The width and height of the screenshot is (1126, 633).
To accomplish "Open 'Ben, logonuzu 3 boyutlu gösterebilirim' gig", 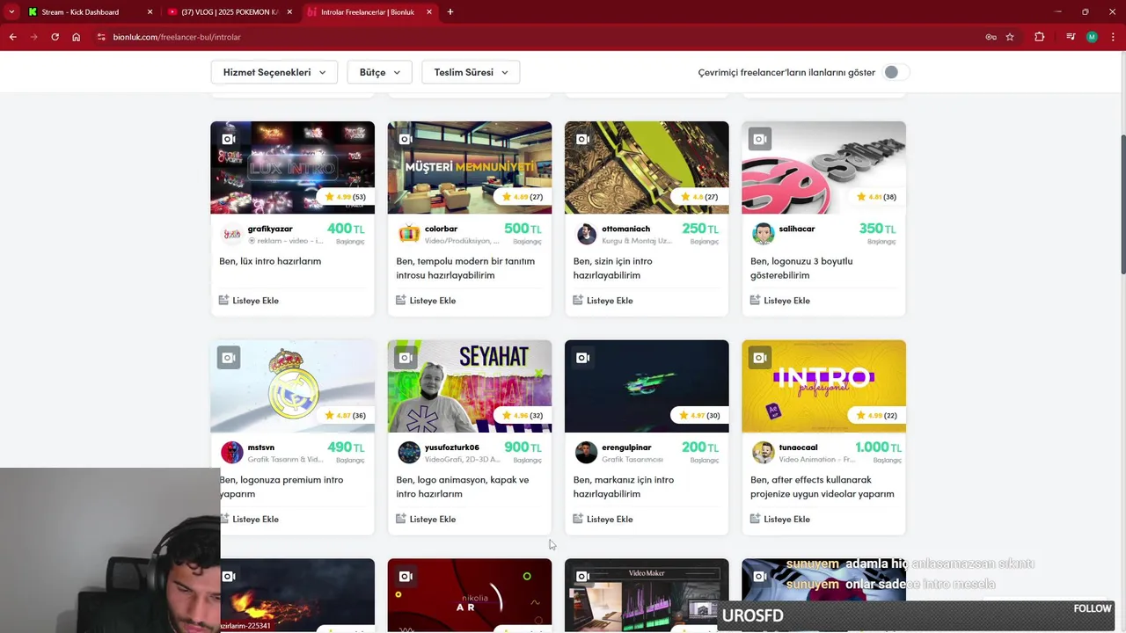I will pos(801,268).
